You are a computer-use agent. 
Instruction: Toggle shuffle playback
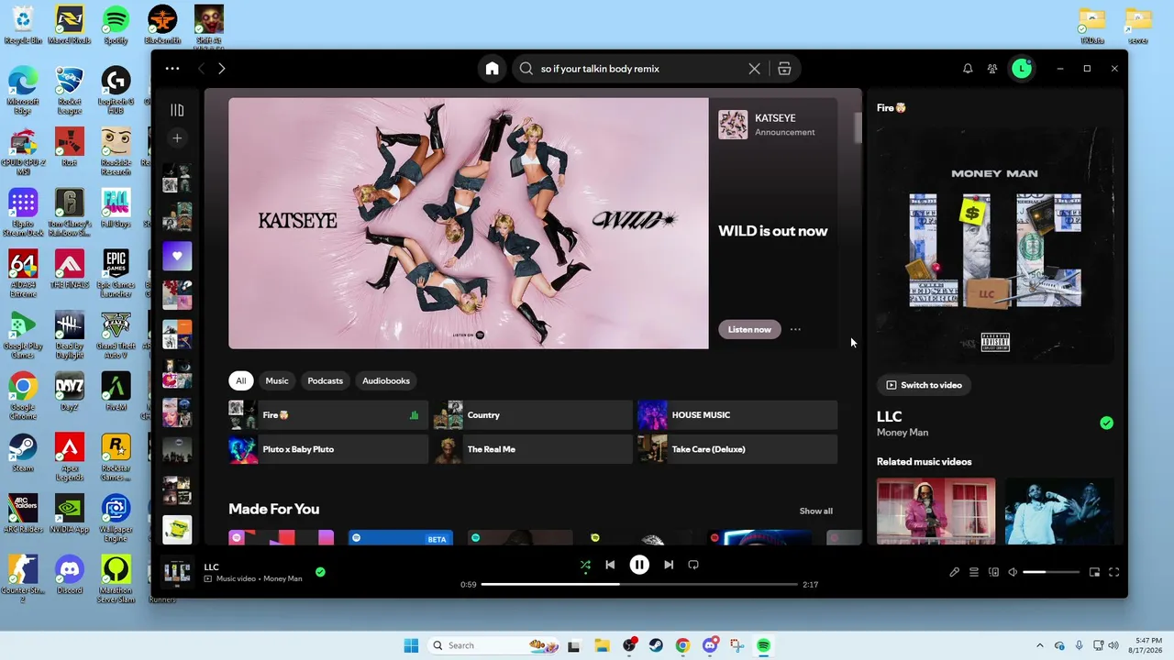tap(585, 566)
